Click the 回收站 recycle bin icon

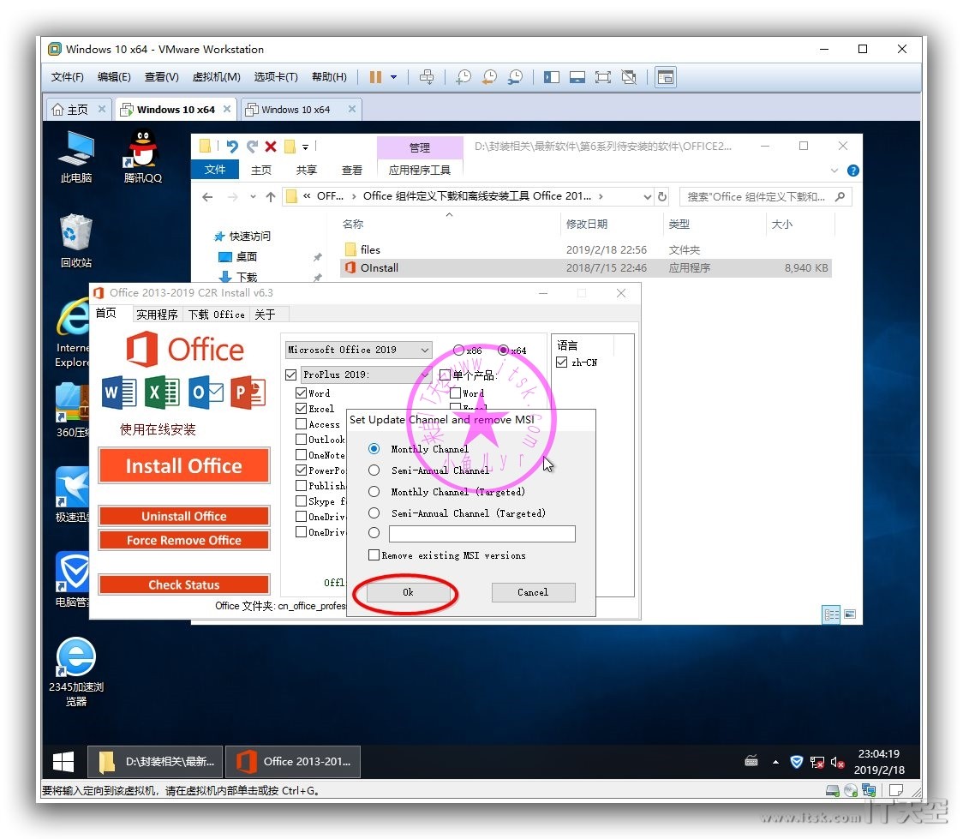click(76, 241)
